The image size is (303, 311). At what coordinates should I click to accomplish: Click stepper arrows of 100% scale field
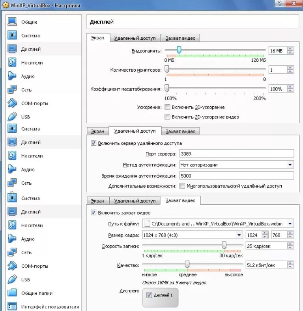[x=290, y=89]
